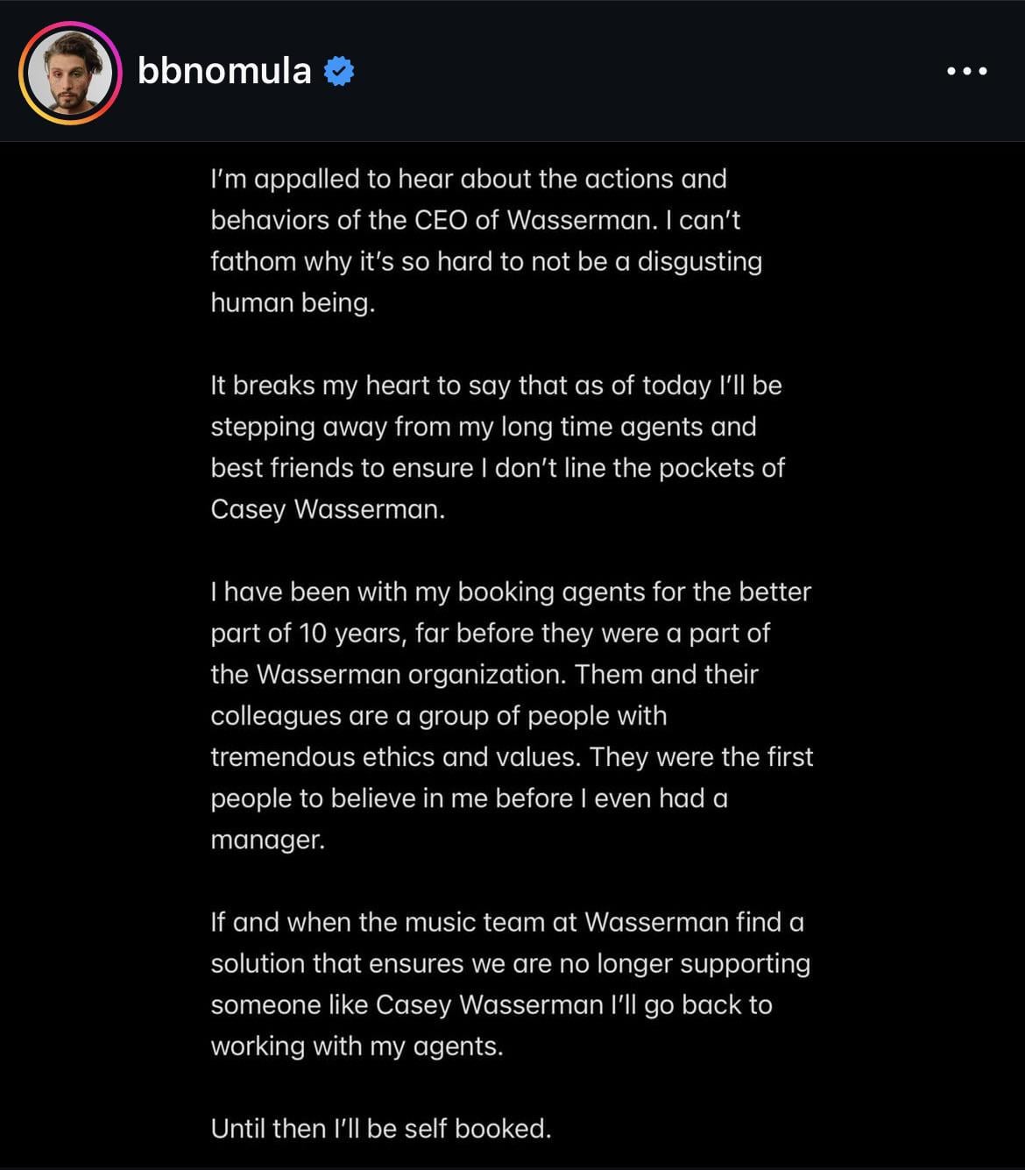Click the line "I have been with my booking agents"
Image resolution: width=1025 pixels, height=1170 pixels.
tap(510, 592)
